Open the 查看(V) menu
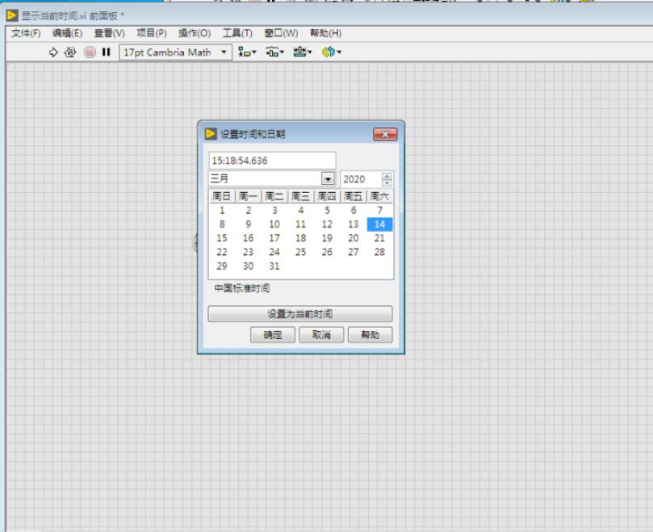 pos(110,33)
